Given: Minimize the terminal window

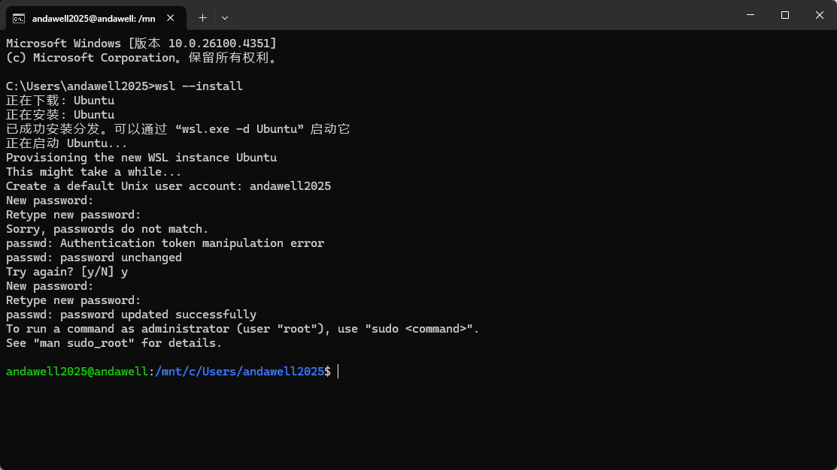Looking at the screenshot, I should (751, 15).
